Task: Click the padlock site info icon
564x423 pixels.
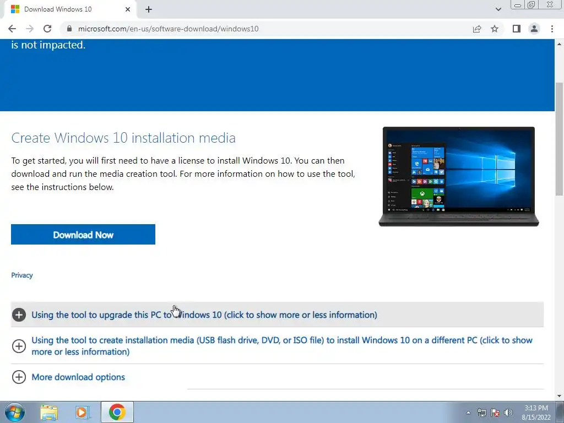Action: (69, 29)
